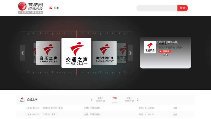Click the 交通之声 schedule title

(x=32, y=100)
